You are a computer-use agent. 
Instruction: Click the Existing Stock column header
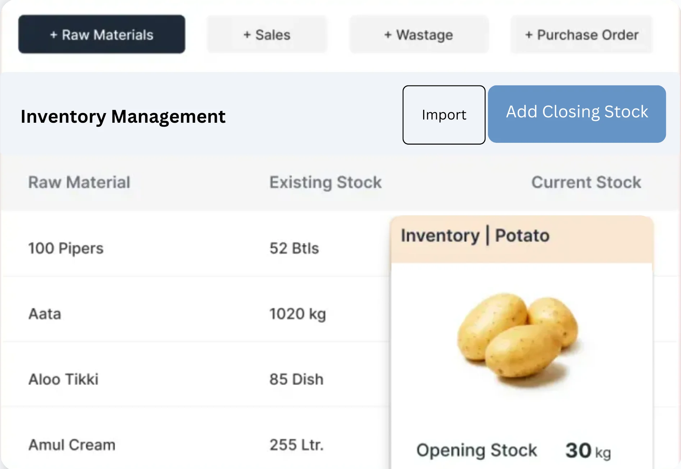point(325,182)
